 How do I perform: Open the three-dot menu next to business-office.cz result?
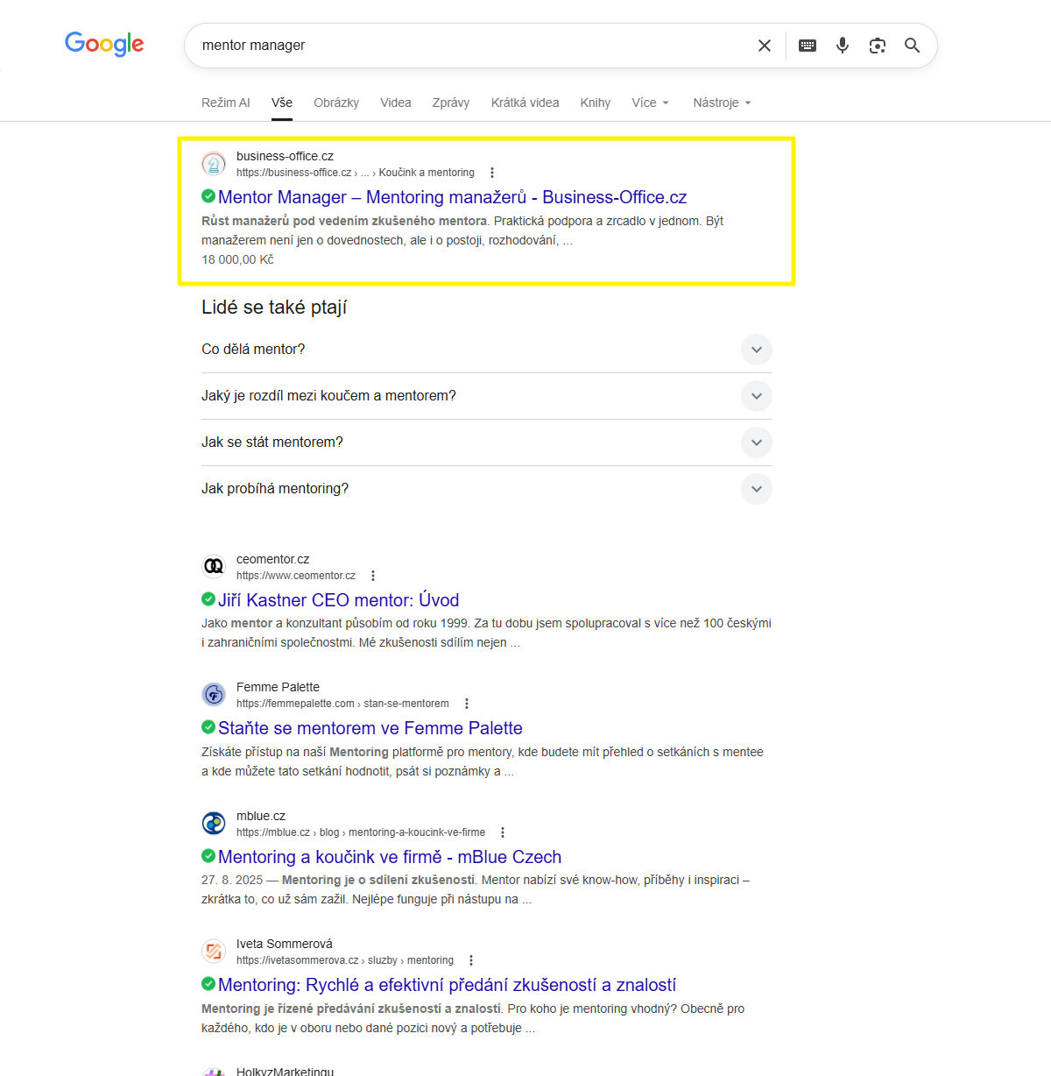pyautogui.click(x=493, y=173)
